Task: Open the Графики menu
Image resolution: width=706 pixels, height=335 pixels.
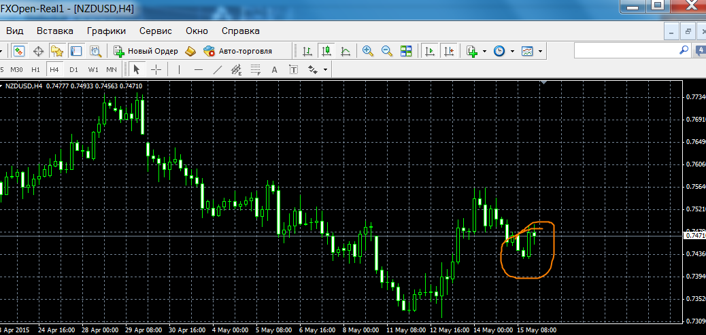Action: click(106, 31)
